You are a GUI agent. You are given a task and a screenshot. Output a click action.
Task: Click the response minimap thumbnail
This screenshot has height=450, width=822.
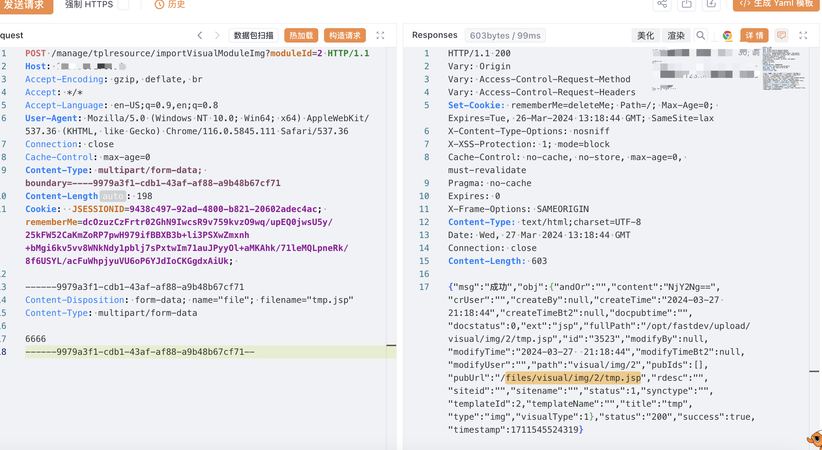click(784, 69)
